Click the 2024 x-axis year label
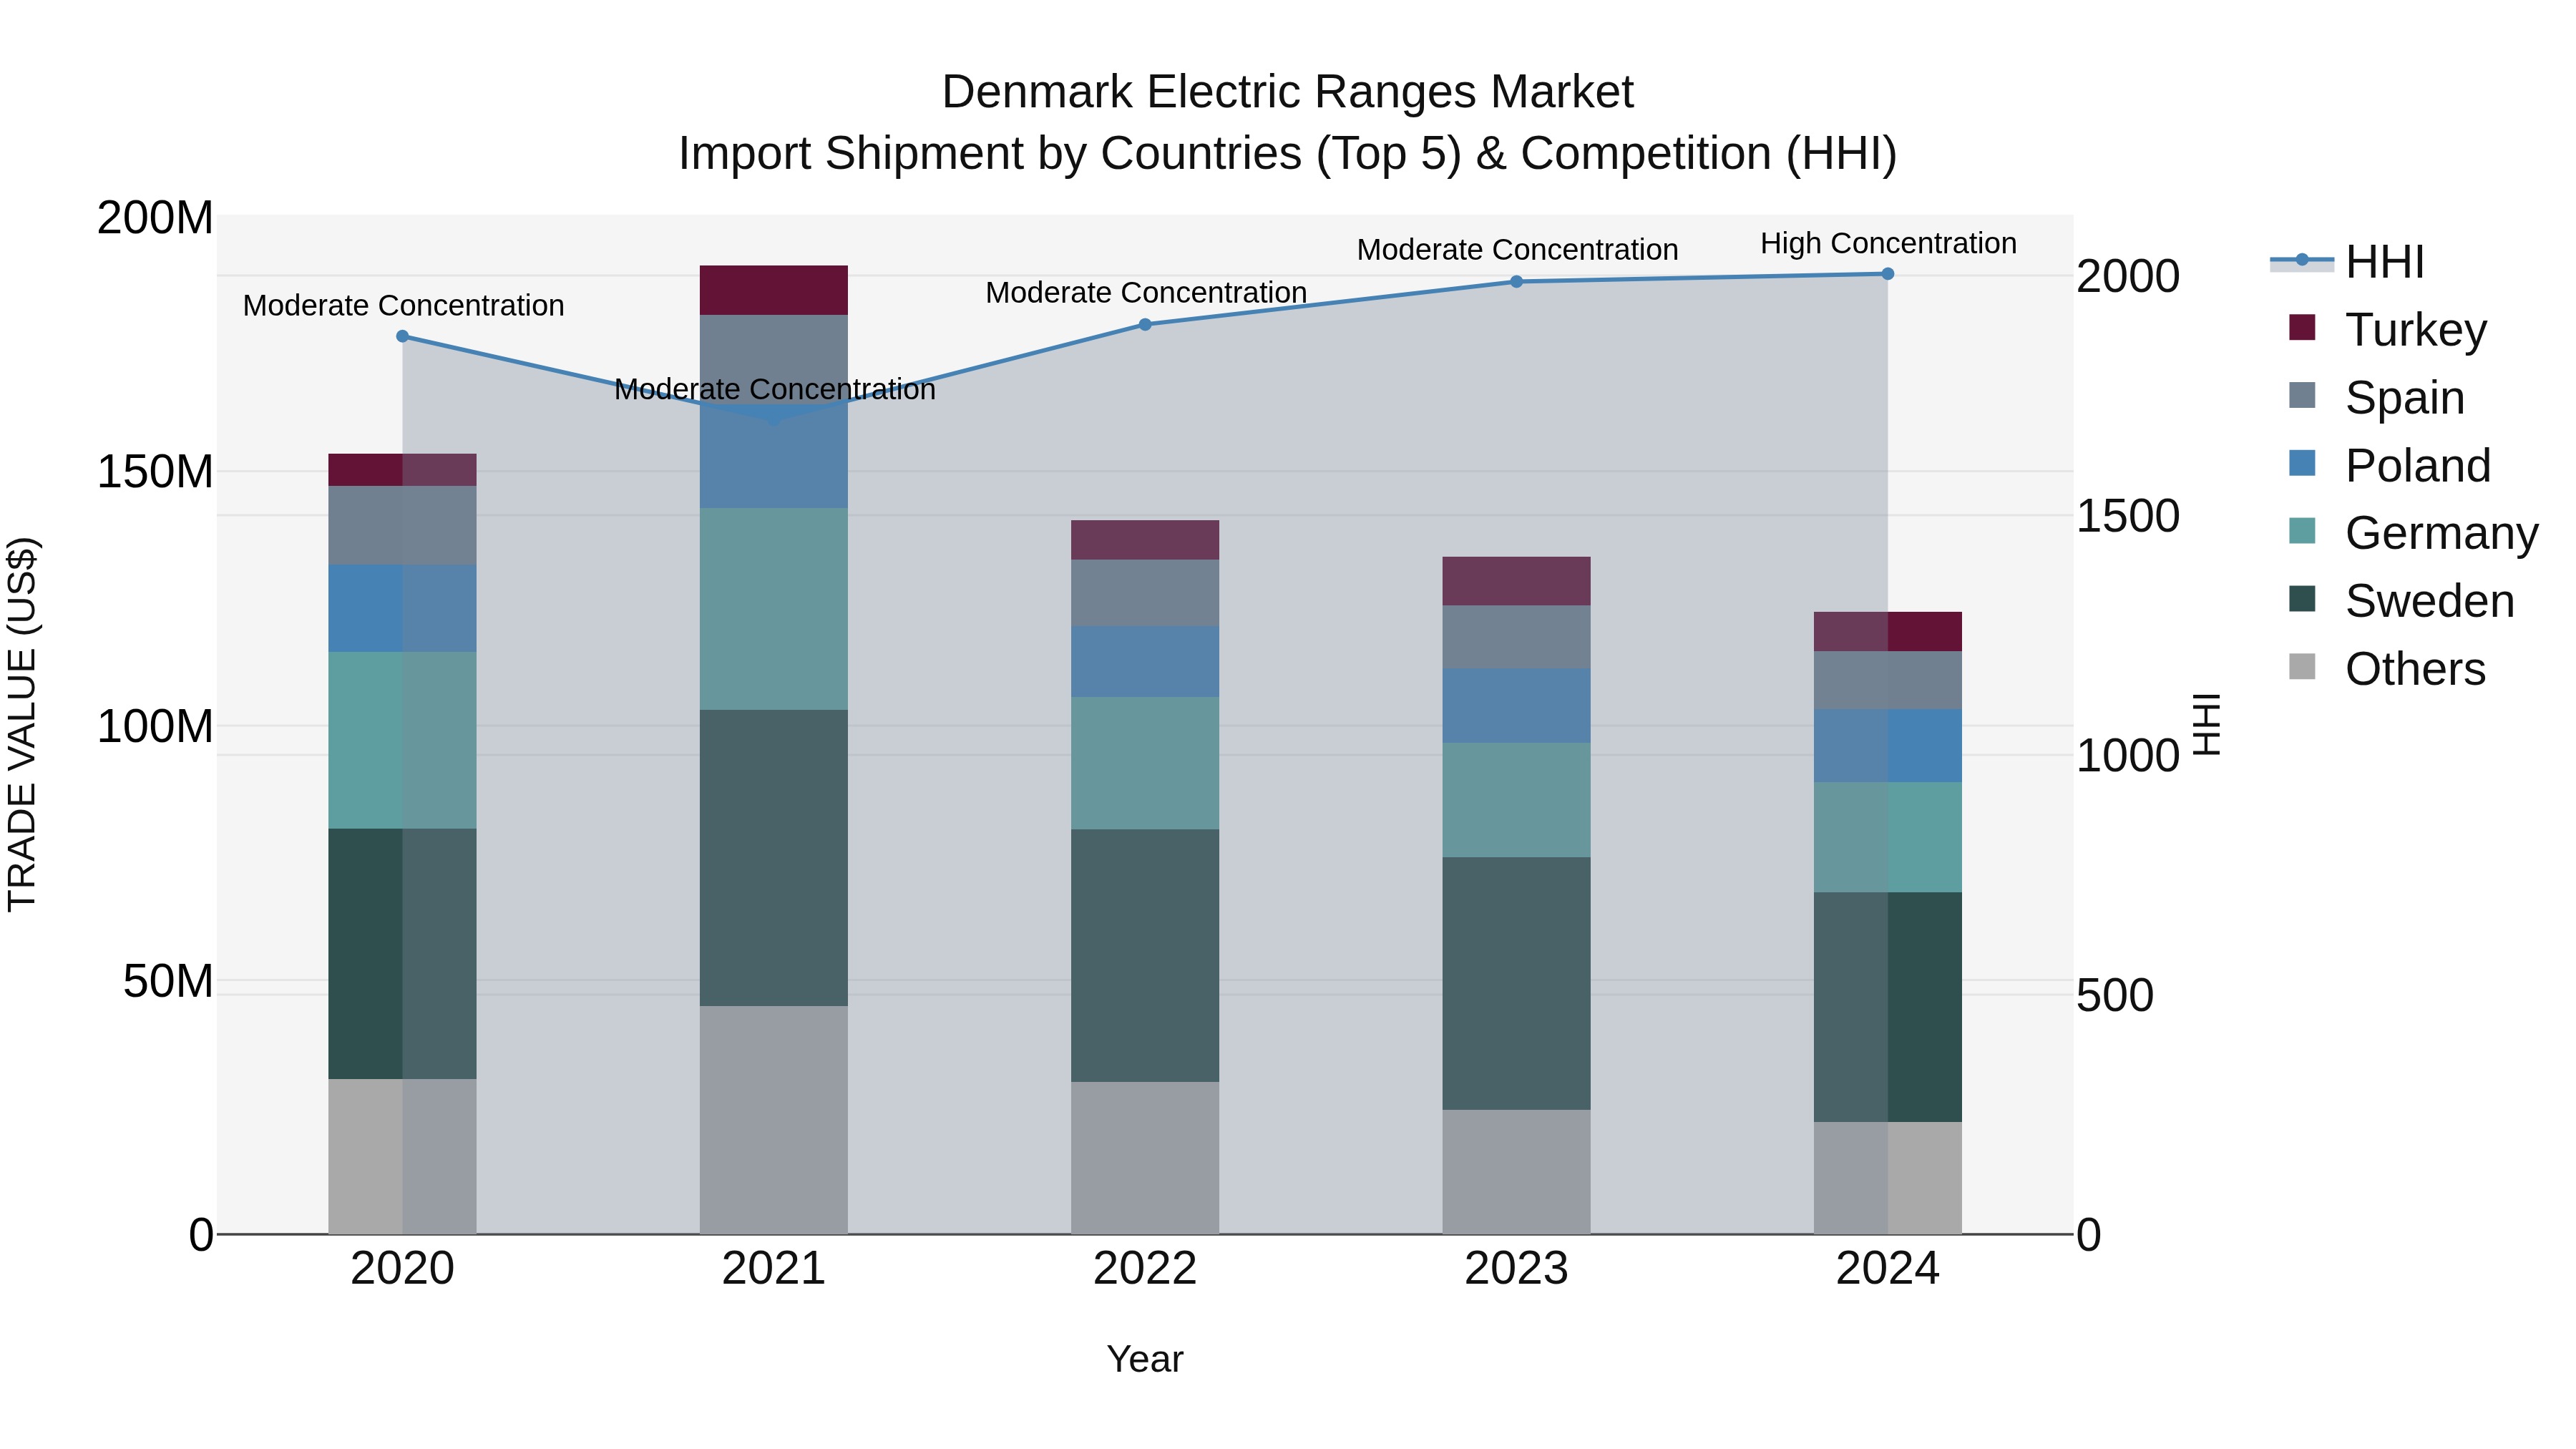This screenshot has height=1449, width=2576. tap(1887, 1269)
